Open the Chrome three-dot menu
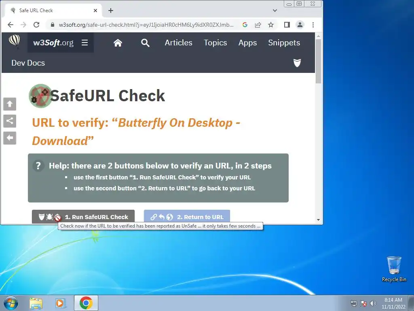The image size is (414, 311). (x=313, y=25)
